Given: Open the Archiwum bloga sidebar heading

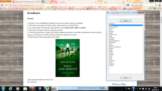Looking at the screenshot, I should point(119,84).
